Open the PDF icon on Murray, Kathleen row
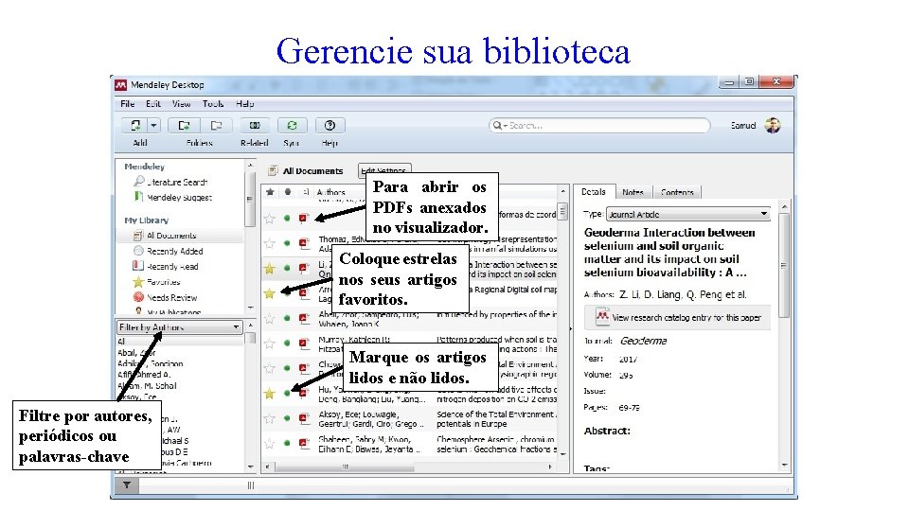The height and width of the screenshot is (511, 909). tap(304, 343)
